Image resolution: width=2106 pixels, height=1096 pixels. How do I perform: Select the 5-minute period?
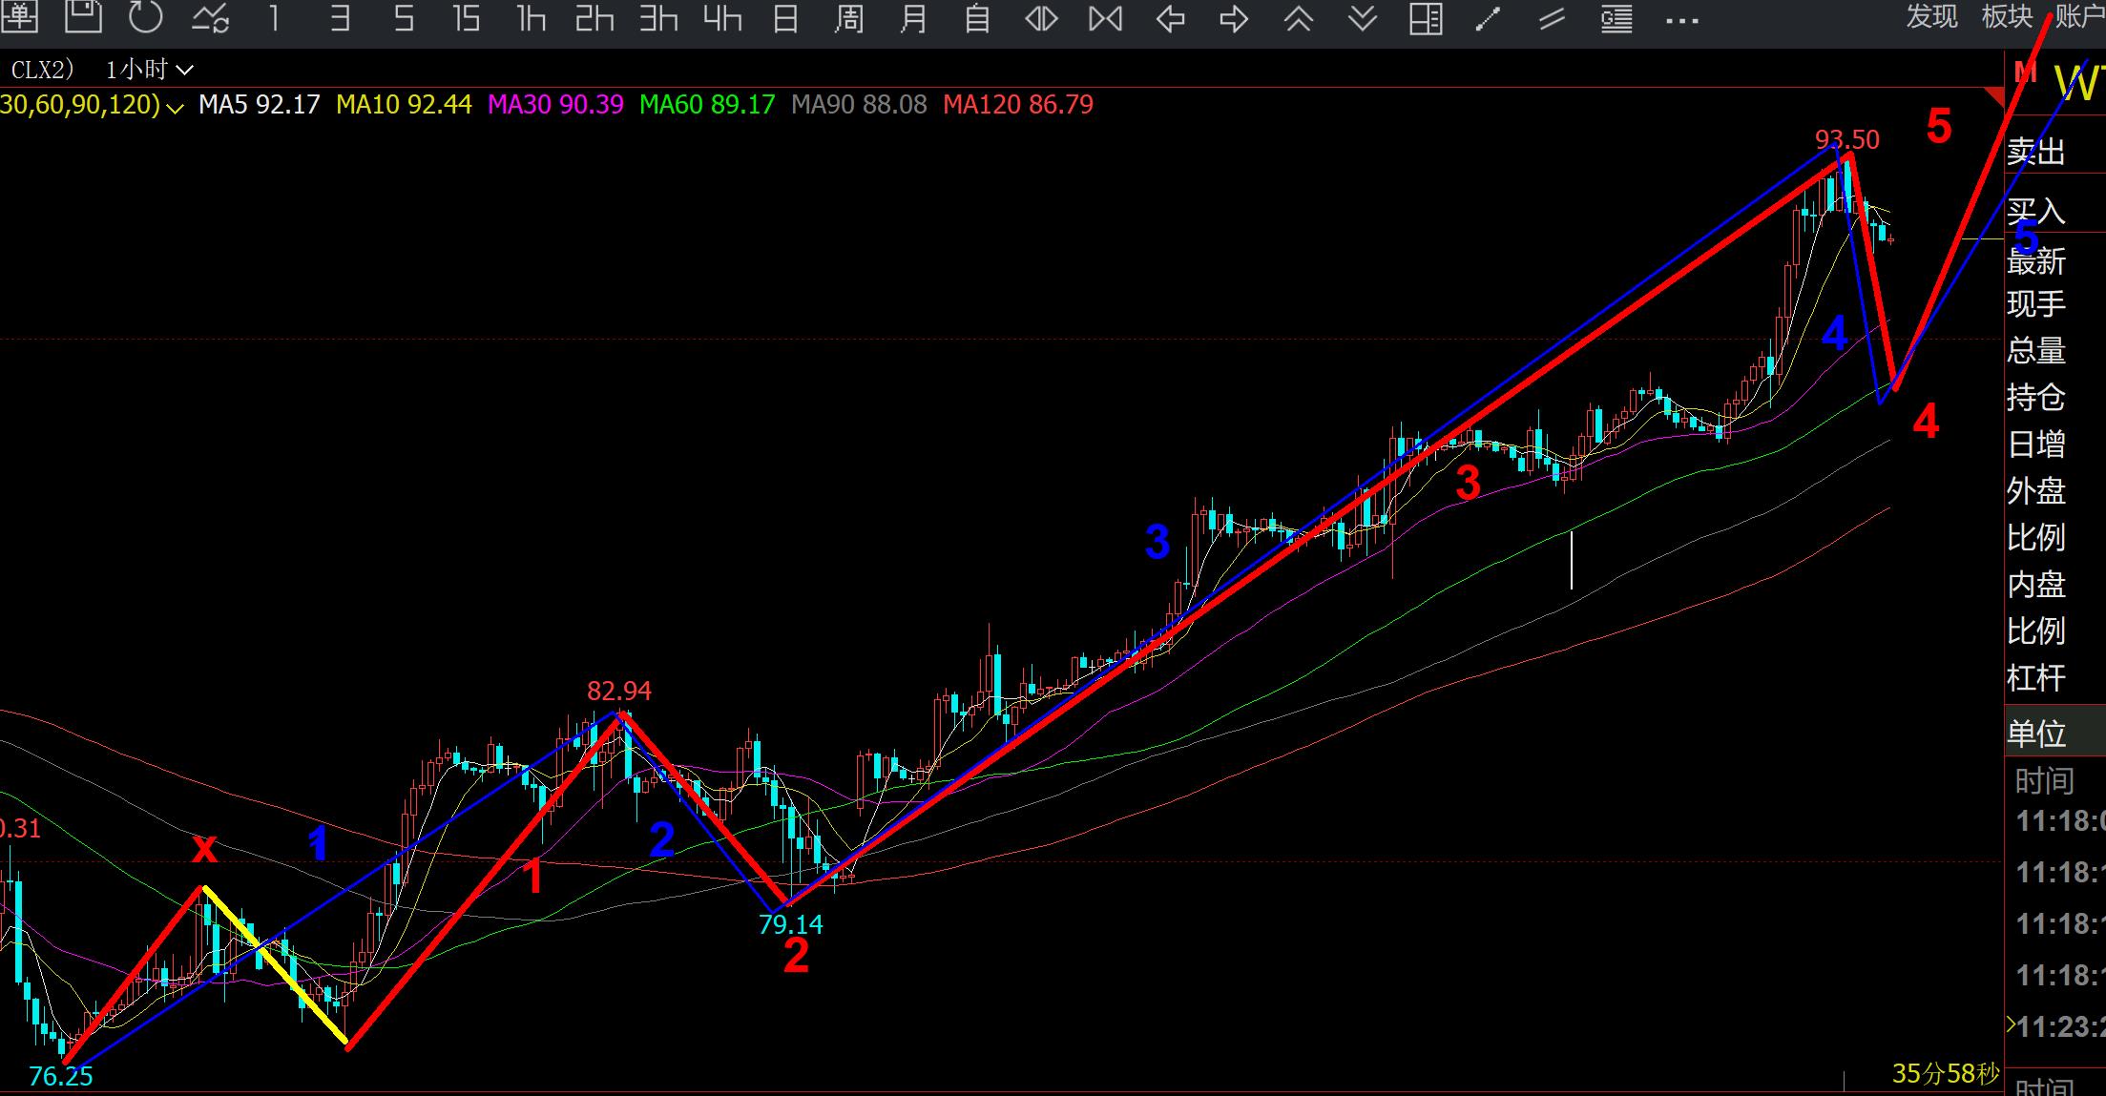click(404, 17)
